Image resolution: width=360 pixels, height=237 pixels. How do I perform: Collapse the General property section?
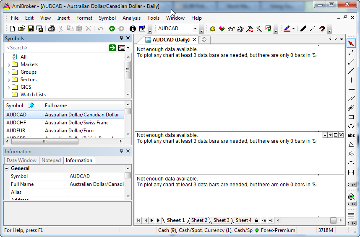(7, 168)
